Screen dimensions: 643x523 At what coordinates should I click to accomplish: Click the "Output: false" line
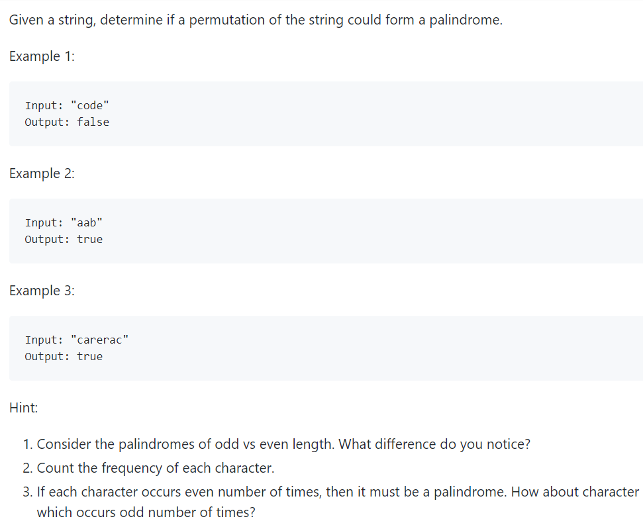point(67,122)
